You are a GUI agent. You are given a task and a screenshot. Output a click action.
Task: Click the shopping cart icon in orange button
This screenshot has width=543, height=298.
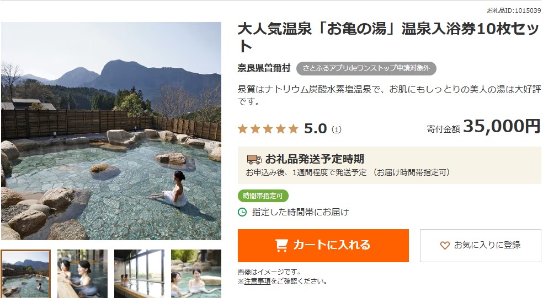click(x=281, y=245)
